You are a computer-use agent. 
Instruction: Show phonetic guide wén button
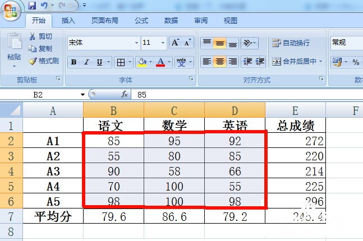[181, 62]
